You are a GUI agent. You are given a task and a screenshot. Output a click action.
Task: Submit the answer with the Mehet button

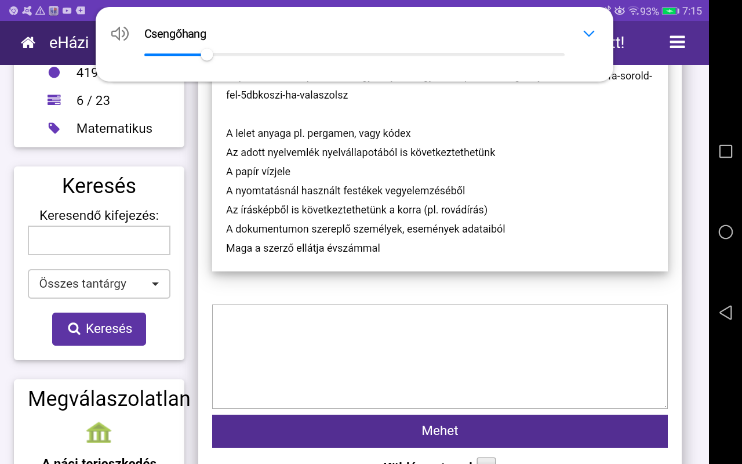point(439,431)
